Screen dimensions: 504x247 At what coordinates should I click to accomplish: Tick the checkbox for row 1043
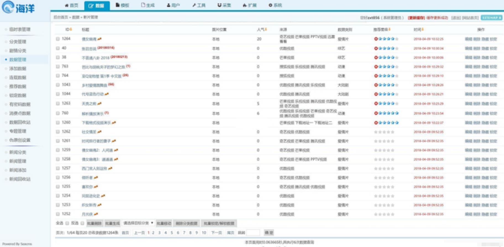58,85
